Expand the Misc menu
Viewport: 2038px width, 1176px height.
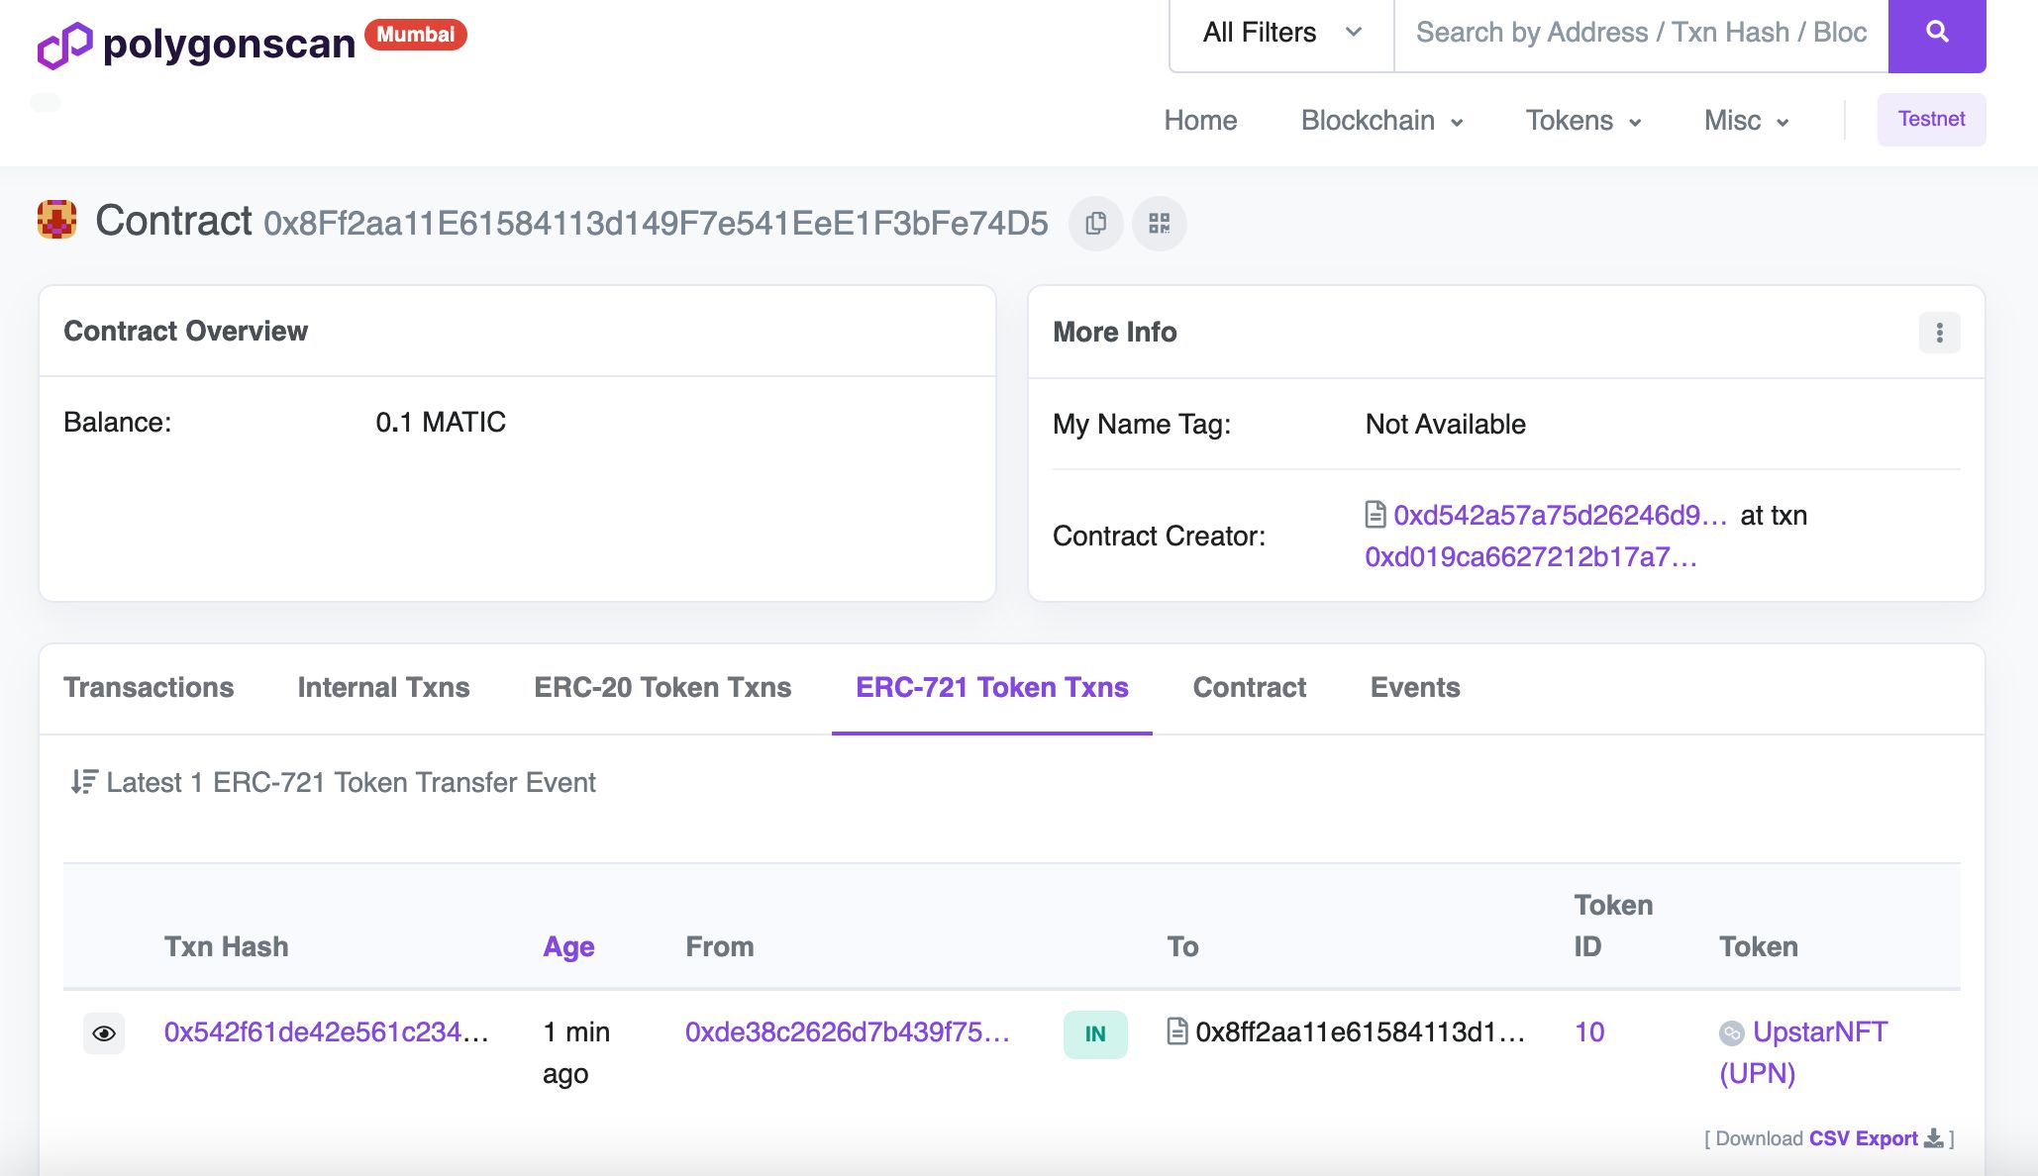pos(1746,121)
